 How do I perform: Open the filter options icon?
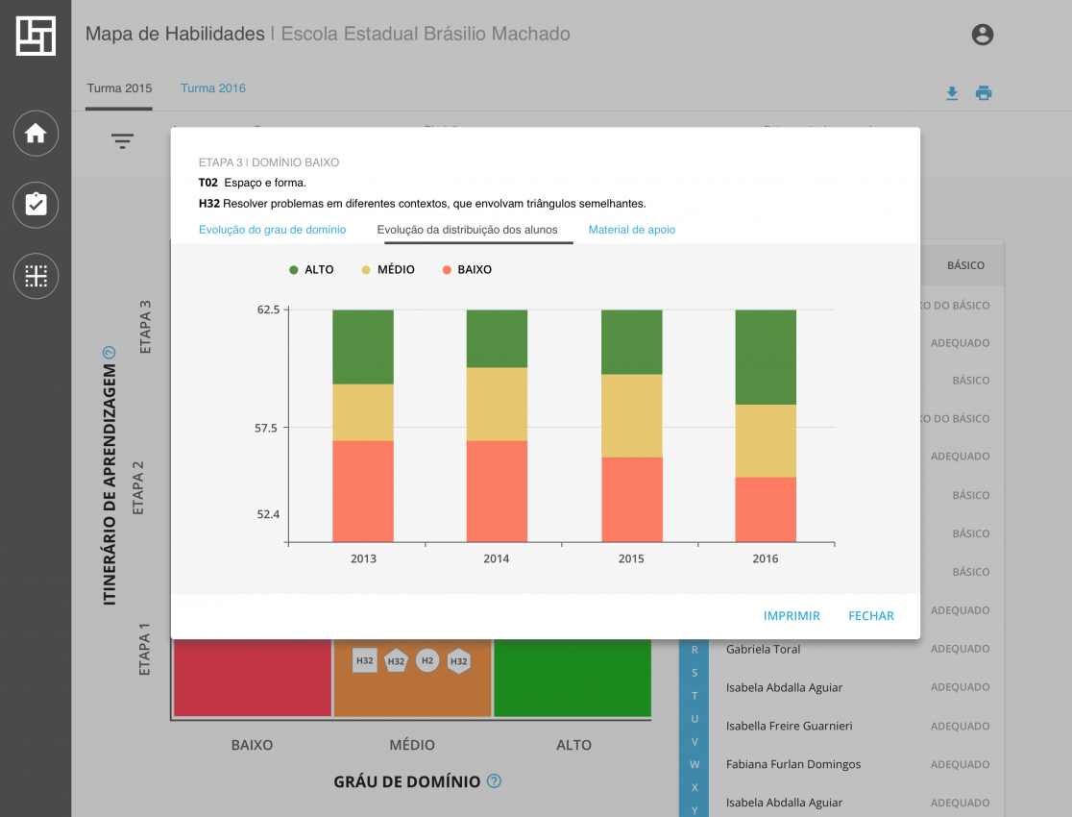coord(122,141)
